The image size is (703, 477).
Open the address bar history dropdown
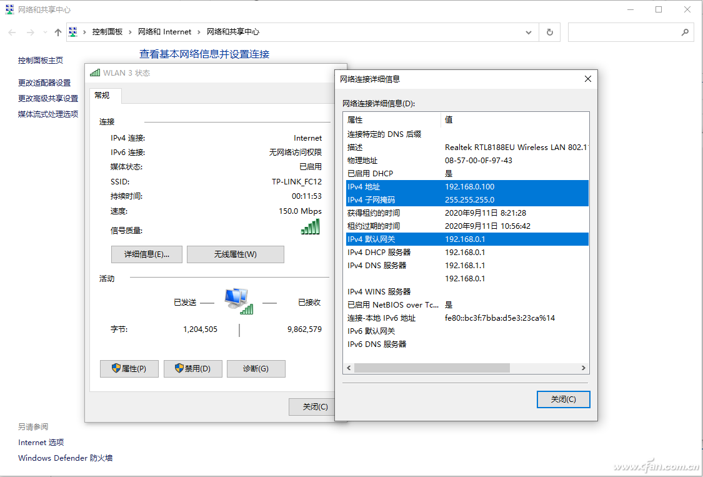[x=528, y=32]
